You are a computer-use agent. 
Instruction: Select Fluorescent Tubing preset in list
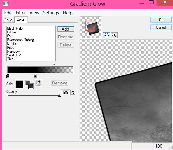[21, 40]
